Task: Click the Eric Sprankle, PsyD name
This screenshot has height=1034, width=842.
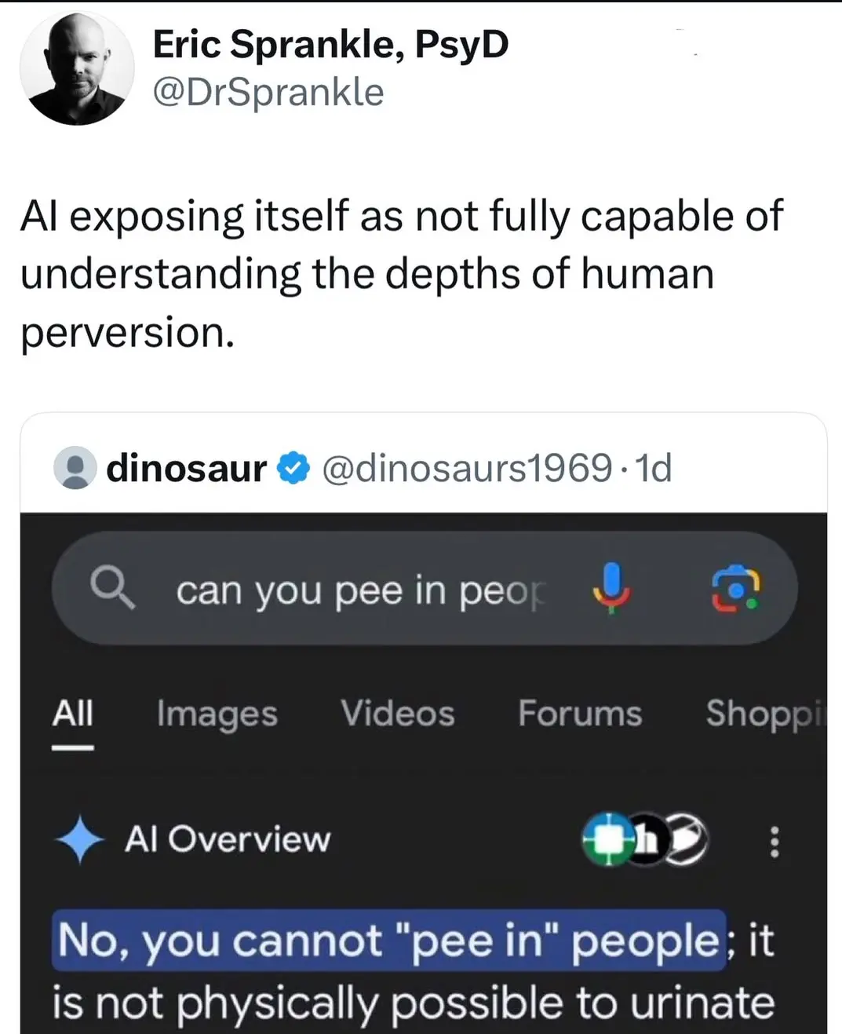Action: click(330, 44)
